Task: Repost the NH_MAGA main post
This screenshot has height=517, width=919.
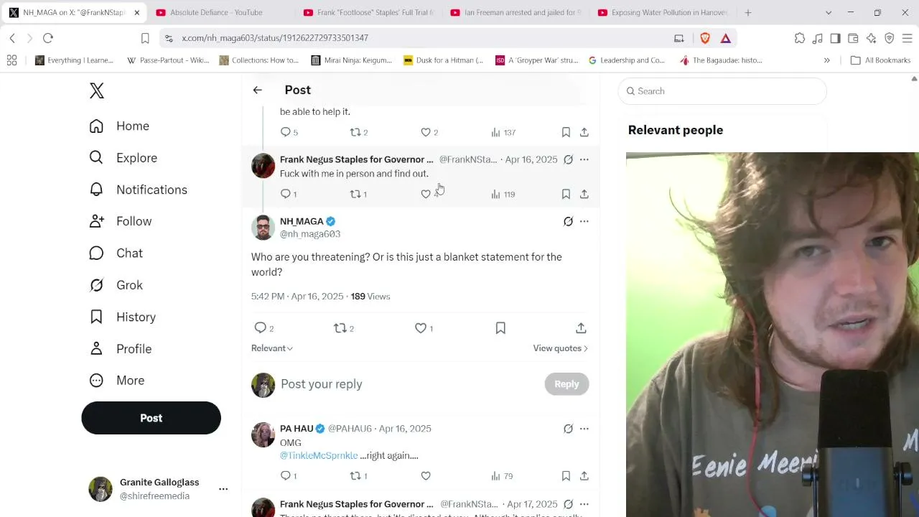Action: 344,328
